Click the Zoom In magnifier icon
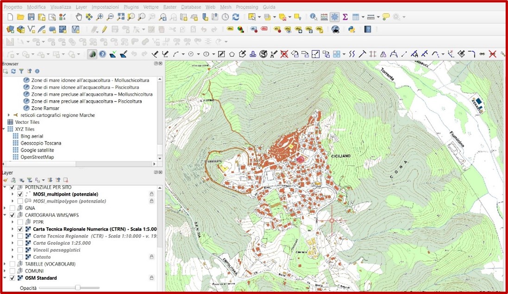508x294 pixels. [100, 17]
